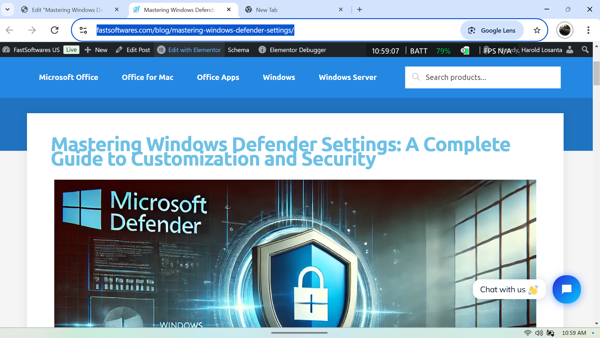This screenshot has width=600, height=338.
Task: Click the magnifier icon in product search
Action: coord(416,77)
